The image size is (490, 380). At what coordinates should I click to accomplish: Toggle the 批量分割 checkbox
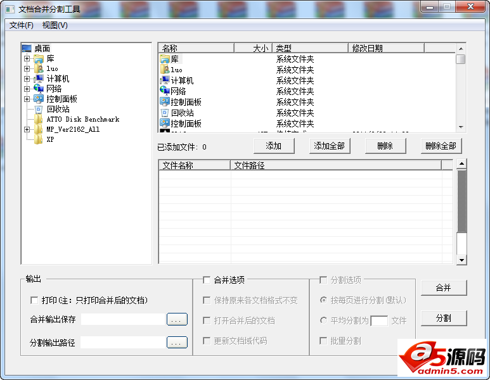click(323, 341)
